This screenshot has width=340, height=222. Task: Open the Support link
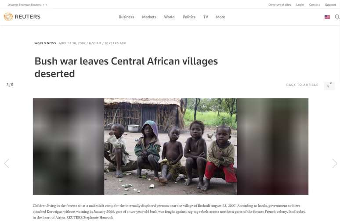click(x=330, y=4)
